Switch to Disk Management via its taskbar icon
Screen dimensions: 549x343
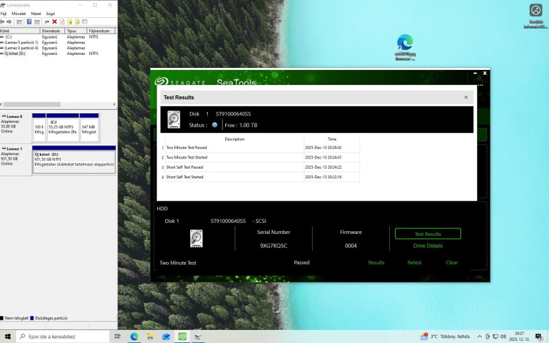pyautogui.click(x=198, y=336)
